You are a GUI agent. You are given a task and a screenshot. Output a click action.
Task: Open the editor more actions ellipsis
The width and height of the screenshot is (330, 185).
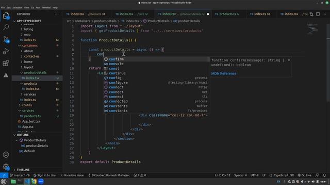click(x=324, y=14)
